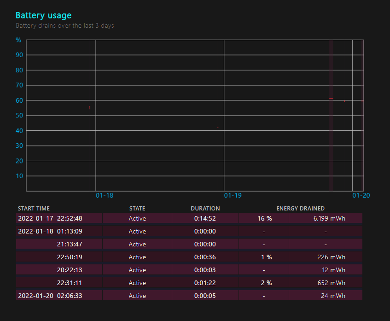Click the DURATION column header
390x321 pixels.
coord(205,209)
